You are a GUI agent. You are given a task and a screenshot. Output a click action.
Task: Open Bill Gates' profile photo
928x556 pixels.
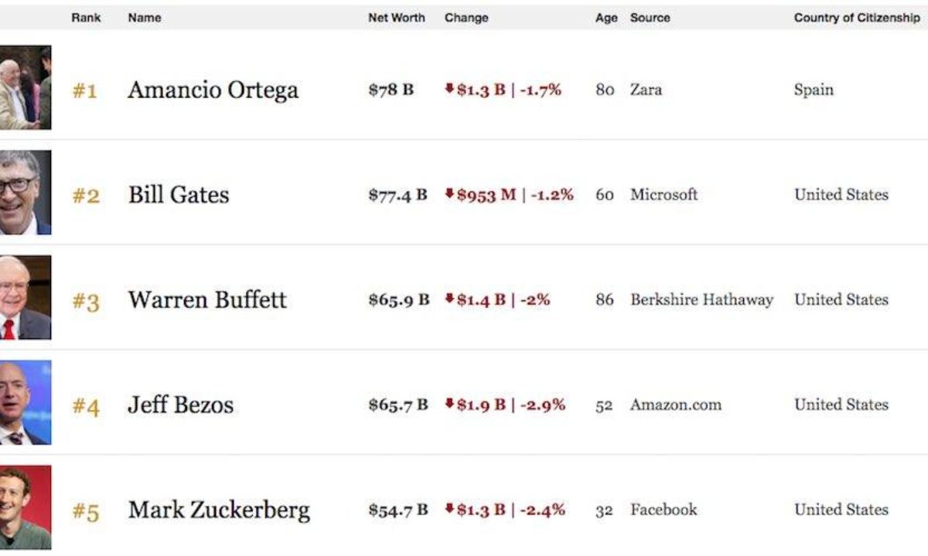pos(25,193)
